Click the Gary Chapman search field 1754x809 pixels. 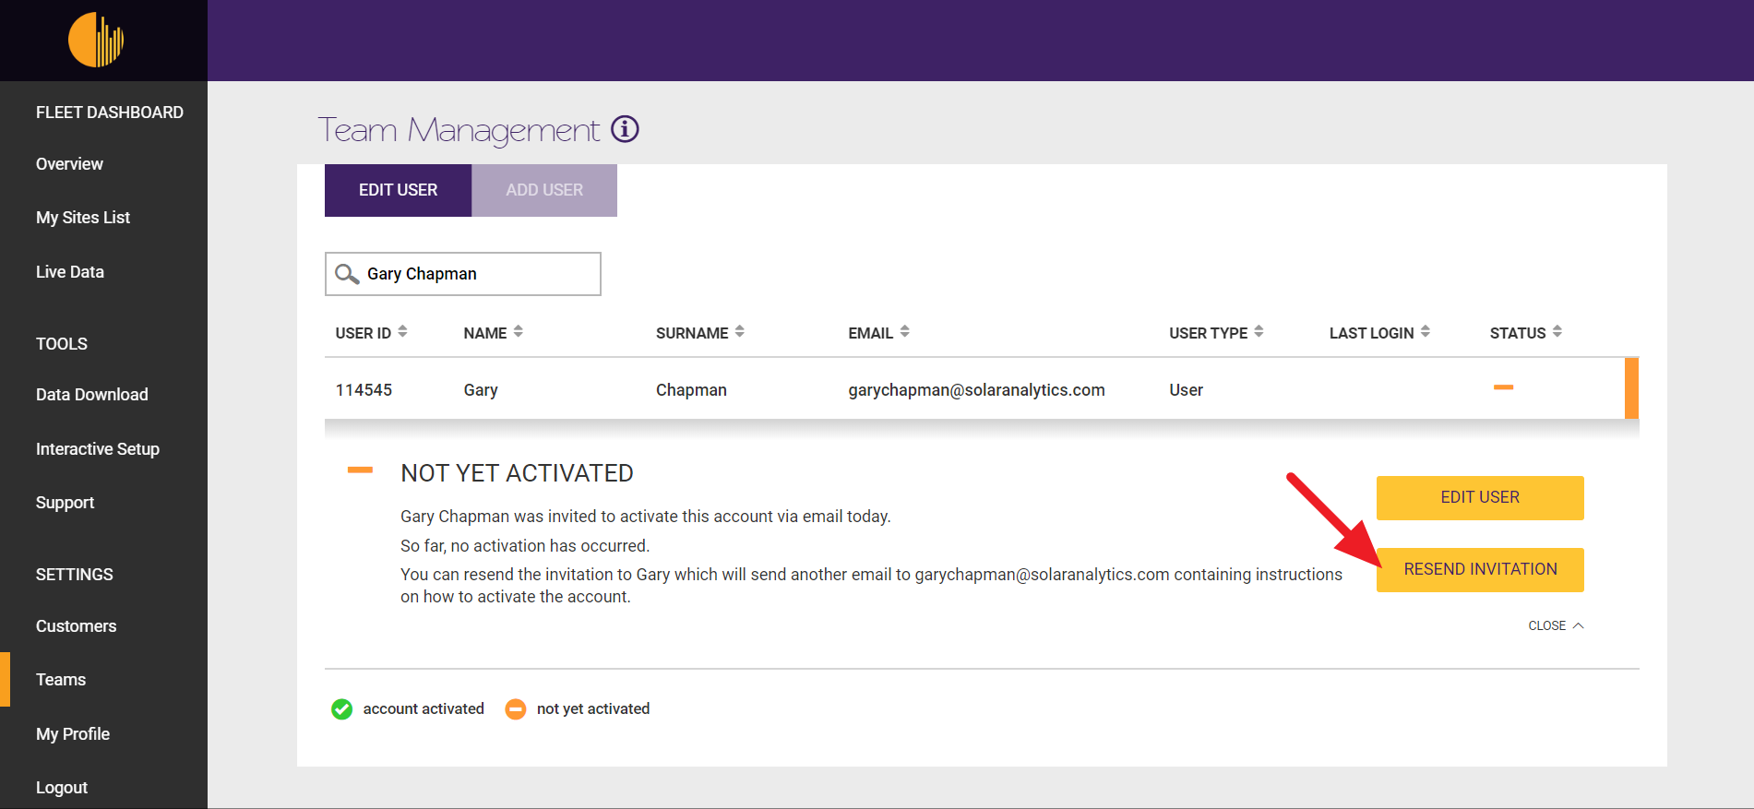click(x=463, y=274)
